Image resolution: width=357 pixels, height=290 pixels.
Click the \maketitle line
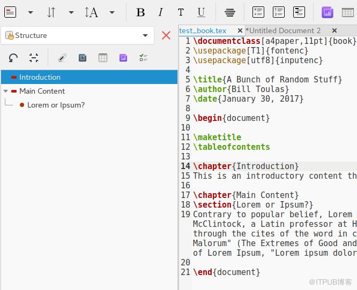(217, 138)
